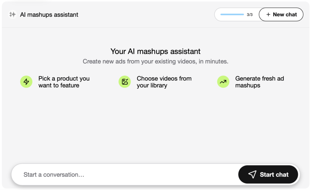Viewport: 311px width, 190px height.
Task: Click the AI mashups assistant header title
Action: tap(49, 14)
